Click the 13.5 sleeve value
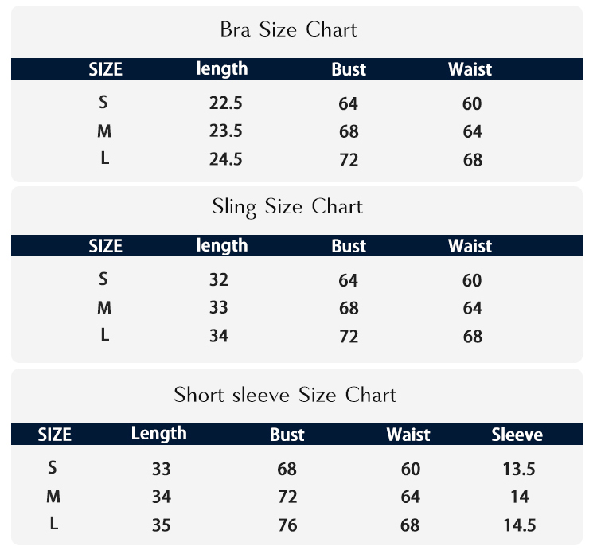597x550 pixels. [519, 469]
